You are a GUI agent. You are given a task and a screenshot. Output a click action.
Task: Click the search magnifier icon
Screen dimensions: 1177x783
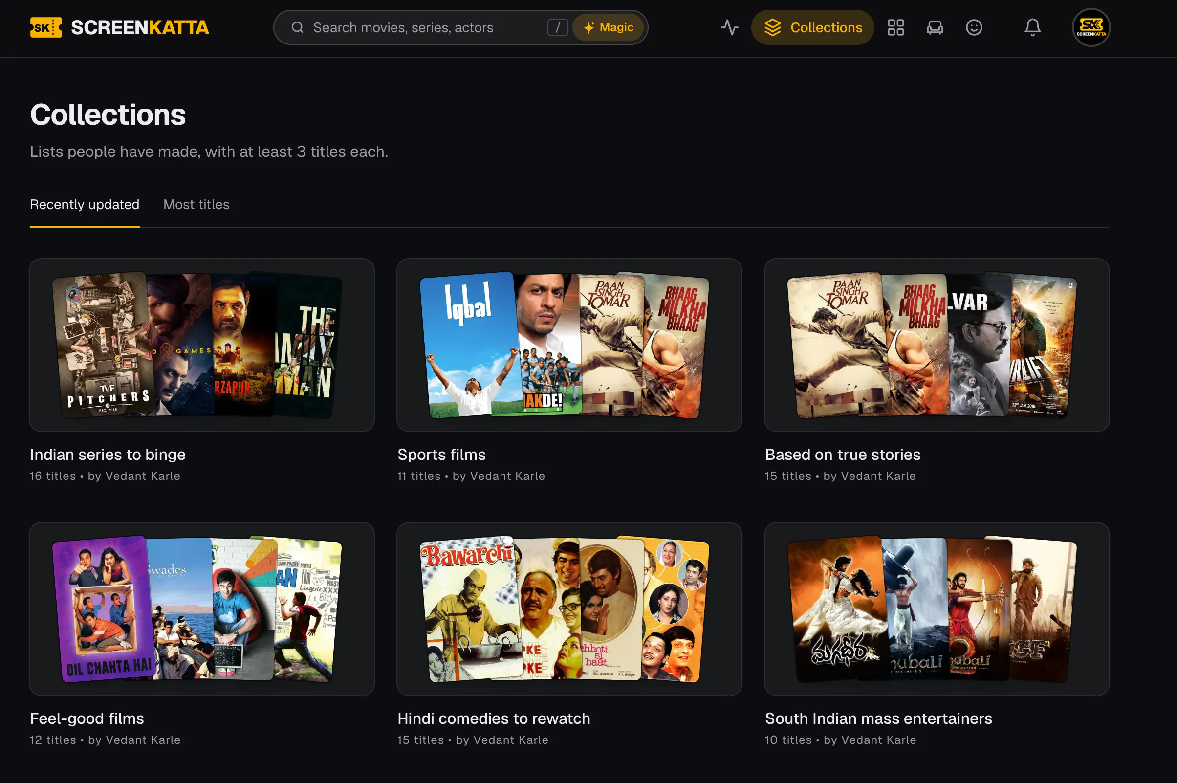pyautogui.click(x=298, y=27)
